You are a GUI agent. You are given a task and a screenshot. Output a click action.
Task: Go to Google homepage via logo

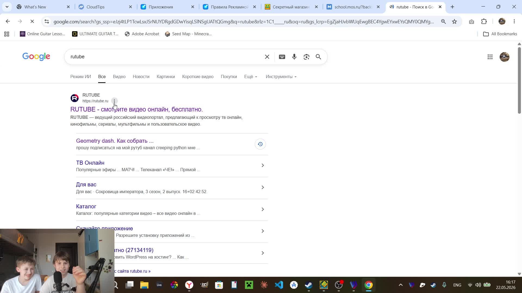pyautogui.click(x=36, y=57)
